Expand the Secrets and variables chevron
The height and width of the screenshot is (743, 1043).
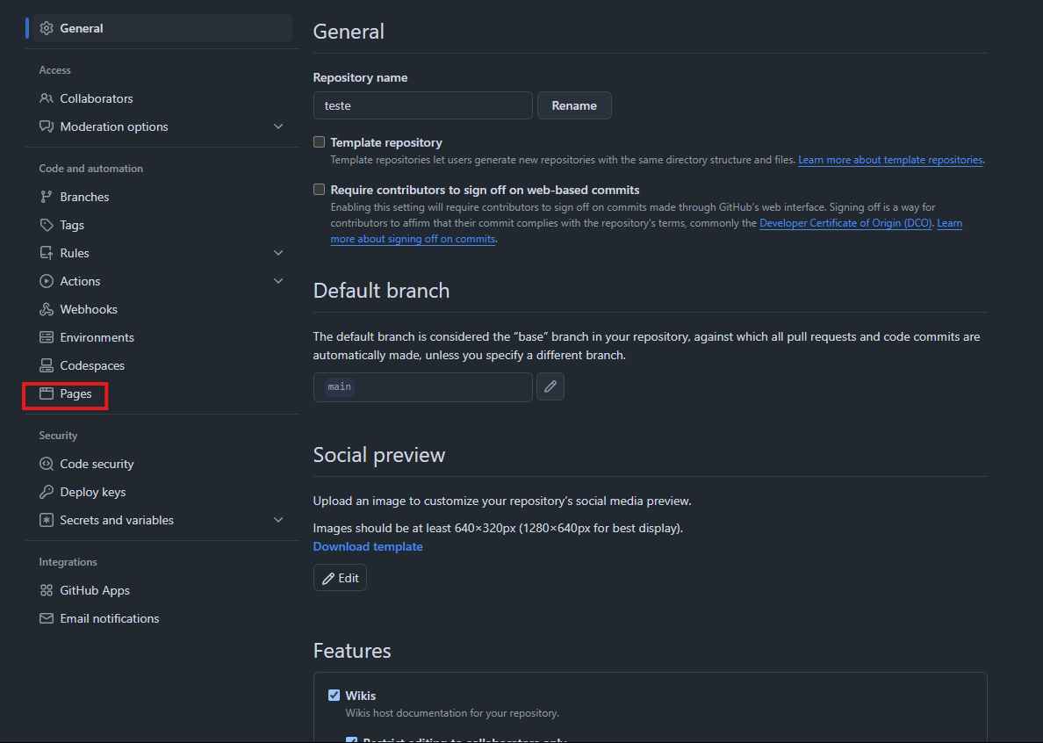[278, 520]
